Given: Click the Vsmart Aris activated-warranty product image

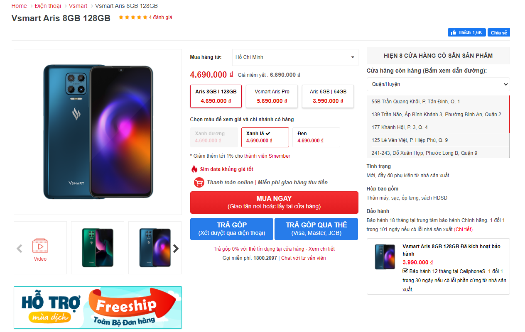Looking at the screenshot, I should pyautogui.click(x=385, y=256).
